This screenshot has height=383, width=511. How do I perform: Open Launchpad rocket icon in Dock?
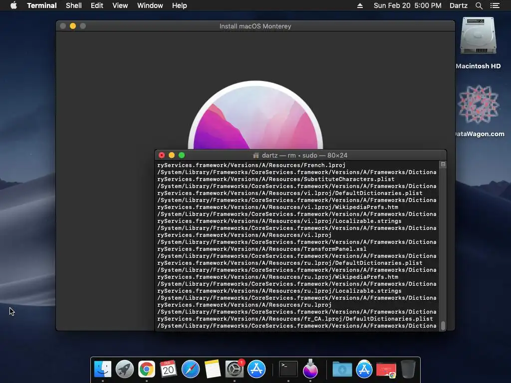click(x=124, y=369)
